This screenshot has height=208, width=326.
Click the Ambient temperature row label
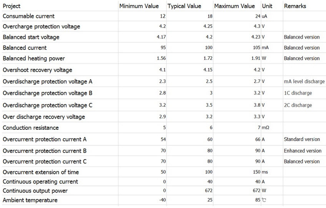30,200
